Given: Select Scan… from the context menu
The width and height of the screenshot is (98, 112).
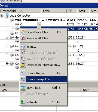Looking at the screenshot, I should pyautogui.click(x=43, y=47).
